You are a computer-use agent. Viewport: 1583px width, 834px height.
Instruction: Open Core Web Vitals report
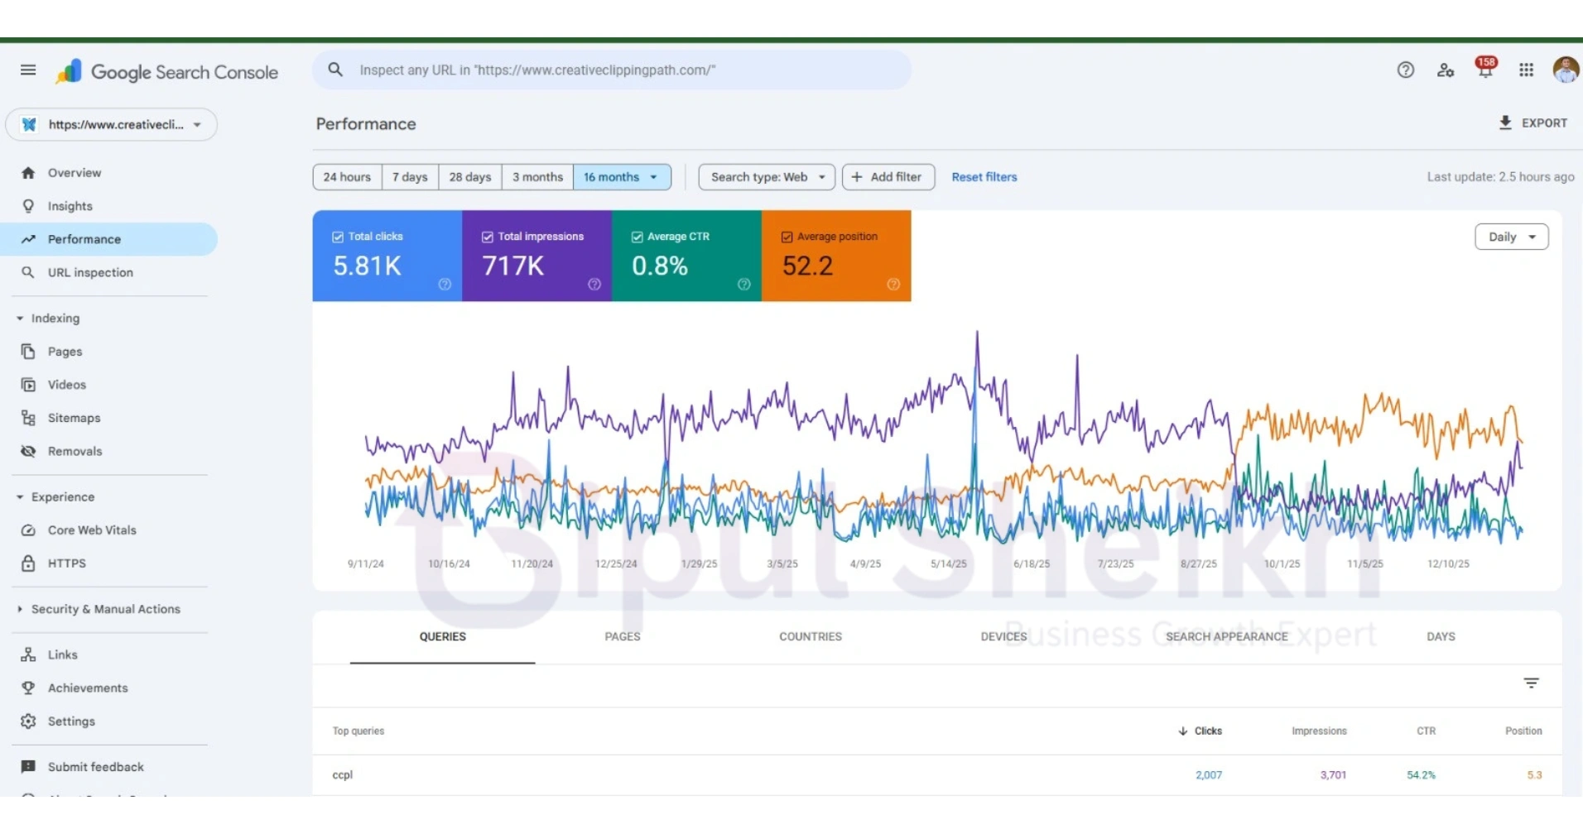click(x=91, y=530)
